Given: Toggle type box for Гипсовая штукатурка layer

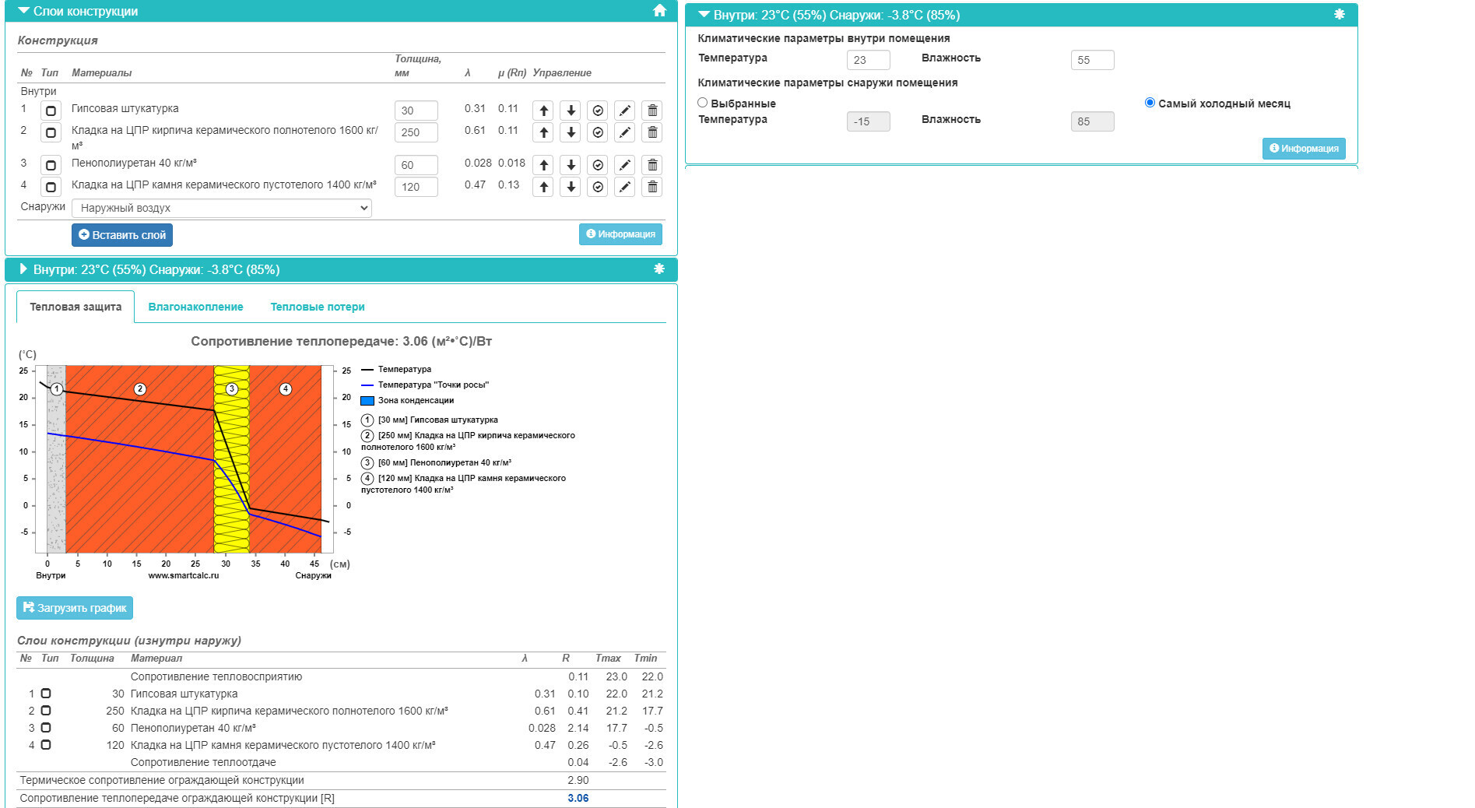Looking at the screenshot, I should pyautogui.click(x=51, y=111).
